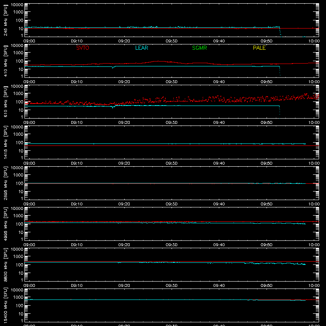This screenshot has width=326, height=326.
Task: Click 10:00 tick under the 245 MHz panel
Action: [x=314, y=41]
